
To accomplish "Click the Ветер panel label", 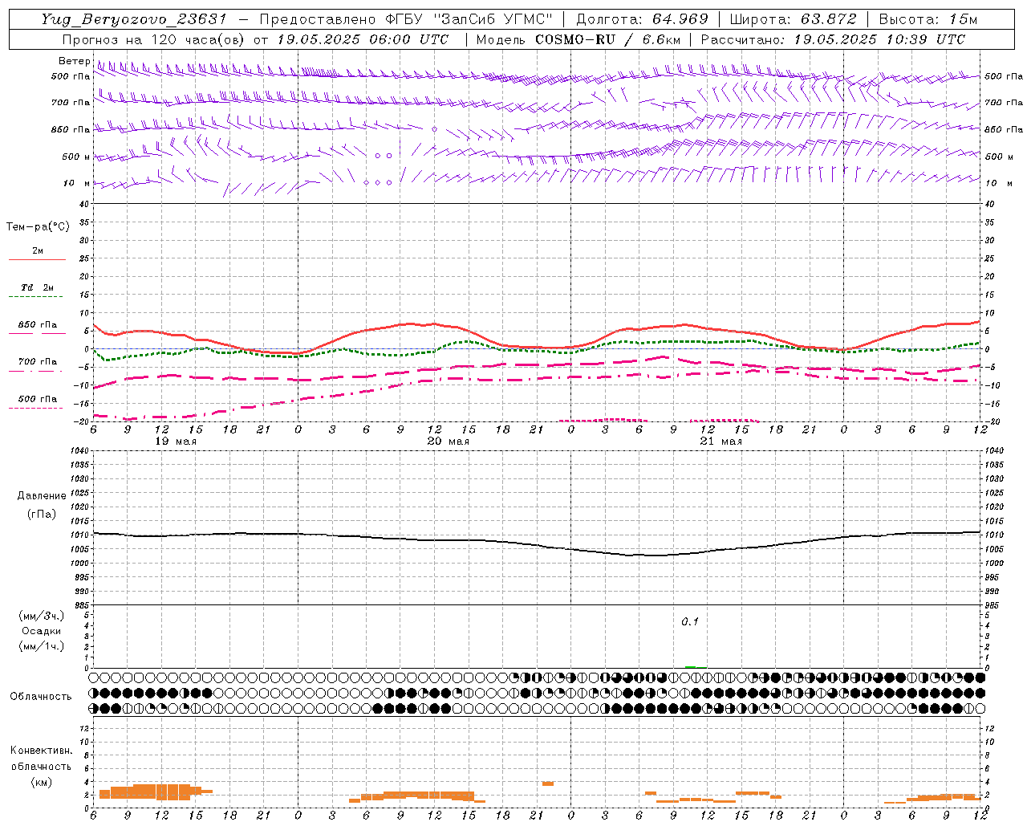I will pyautogui.click(x=74, y=61).
